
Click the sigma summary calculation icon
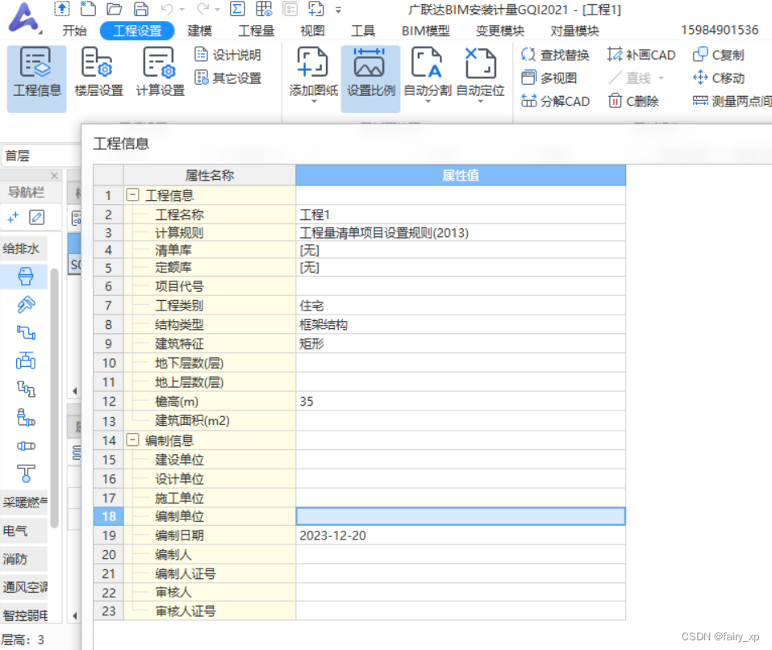pyautogui.click(x=237, y=9)
